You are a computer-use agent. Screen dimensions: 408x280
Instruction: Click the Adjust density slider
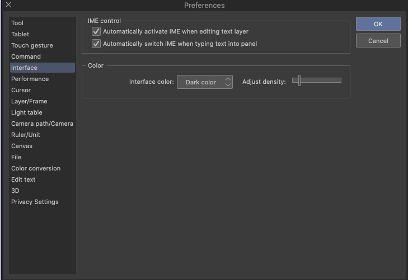317,80
